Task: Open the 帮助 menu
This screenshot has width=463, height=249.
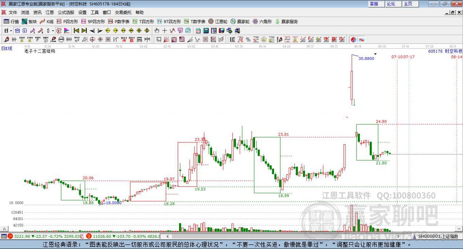Action: pyautogui.click(x=139, y=12)
